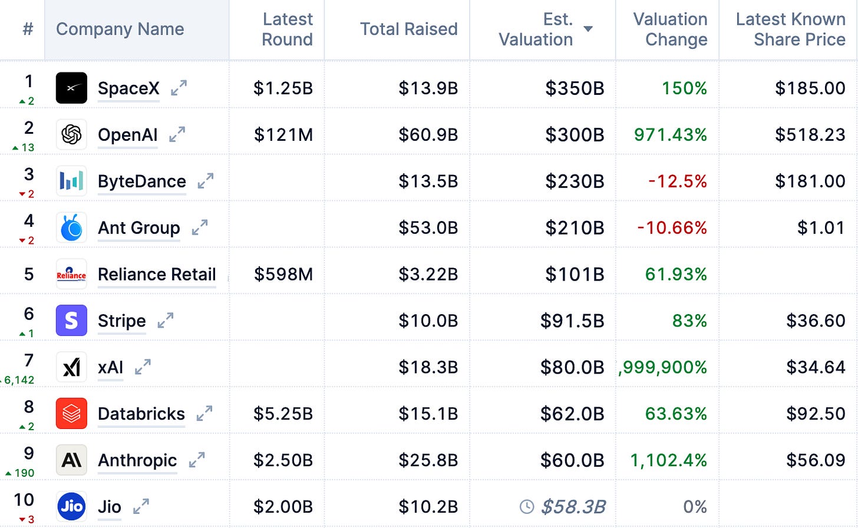Sort by Latest Known Share Price header
The width and height of the screenshot is (858, 528).
[x=791, y=29]
